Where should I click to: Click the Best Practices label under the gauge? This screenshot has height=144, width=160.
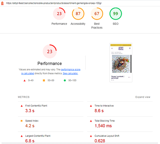(x=97, y=26)
